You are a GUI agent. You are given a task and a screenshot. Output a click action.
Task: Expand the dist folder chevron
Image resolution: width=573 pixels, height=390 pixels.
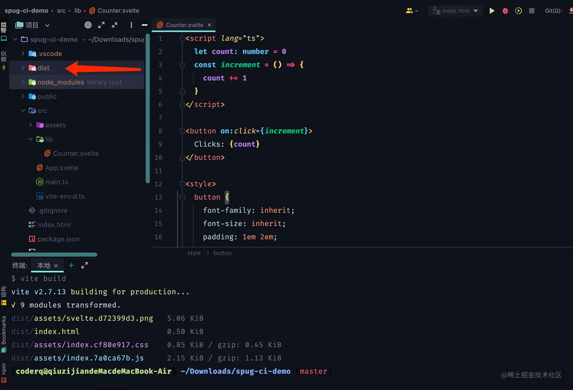tap(23, 68)
